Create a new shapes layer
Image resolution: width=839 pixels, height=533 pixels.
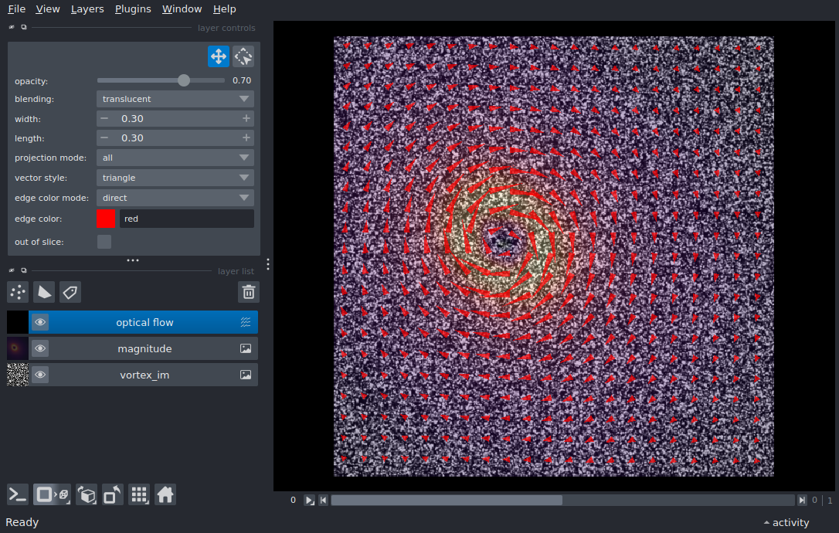pyautogui.click(x=44, y=292)
